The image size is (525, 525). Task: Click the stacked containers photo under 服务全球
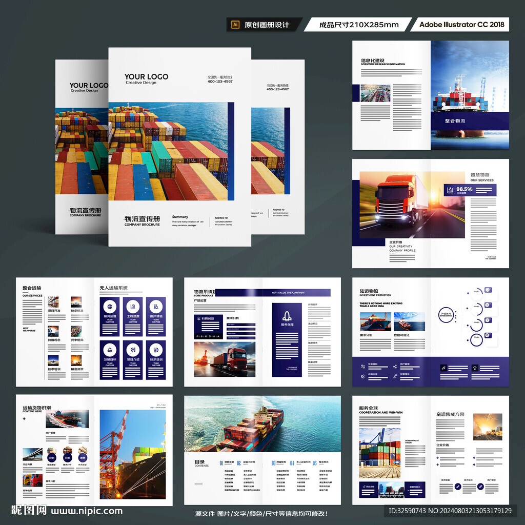[380, 453]
